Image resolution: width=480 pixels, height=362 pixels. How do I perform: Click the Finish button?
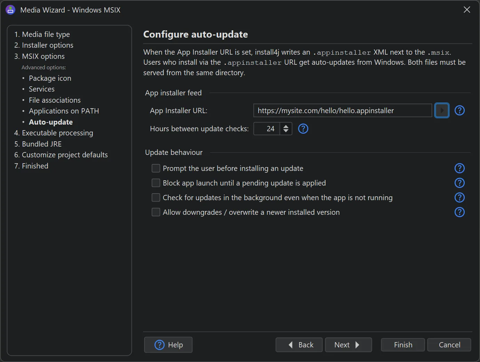coord(403,345)
